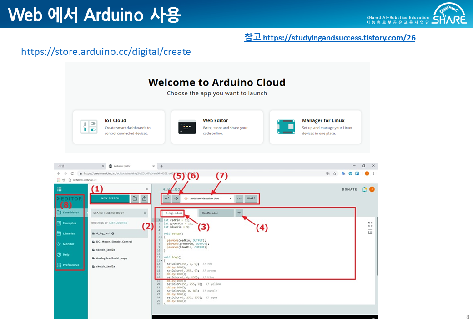The image size is (473, 327).
Task: Click the GENROU-GENSAL bookmark
Action: (x=82, y=180)
